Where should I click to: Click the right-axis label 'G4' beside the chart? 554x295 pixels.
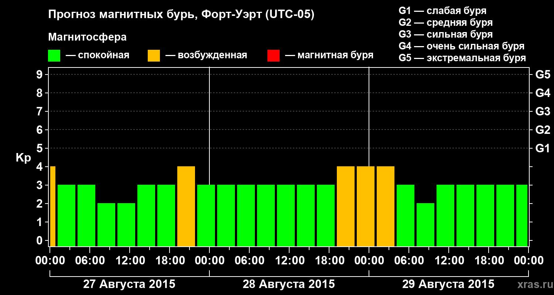tap(543, 93)
